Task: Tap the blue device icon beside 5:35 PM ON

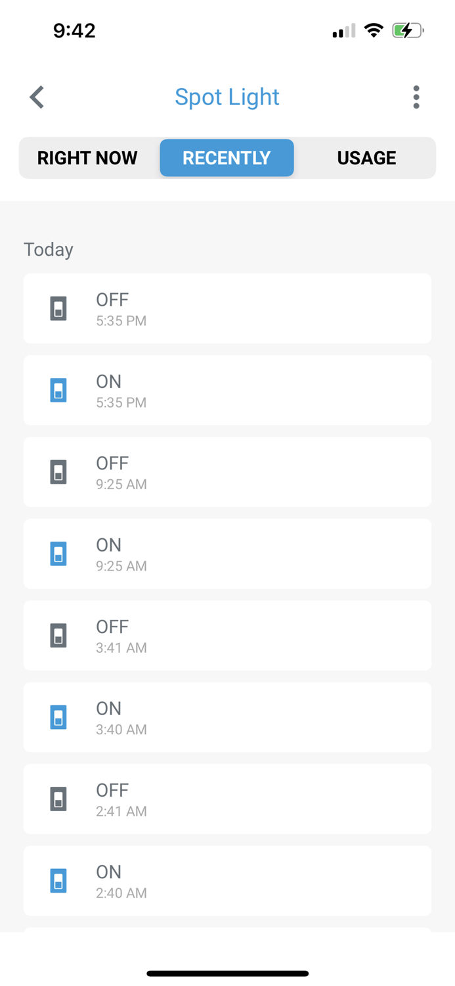Action: 58,390
